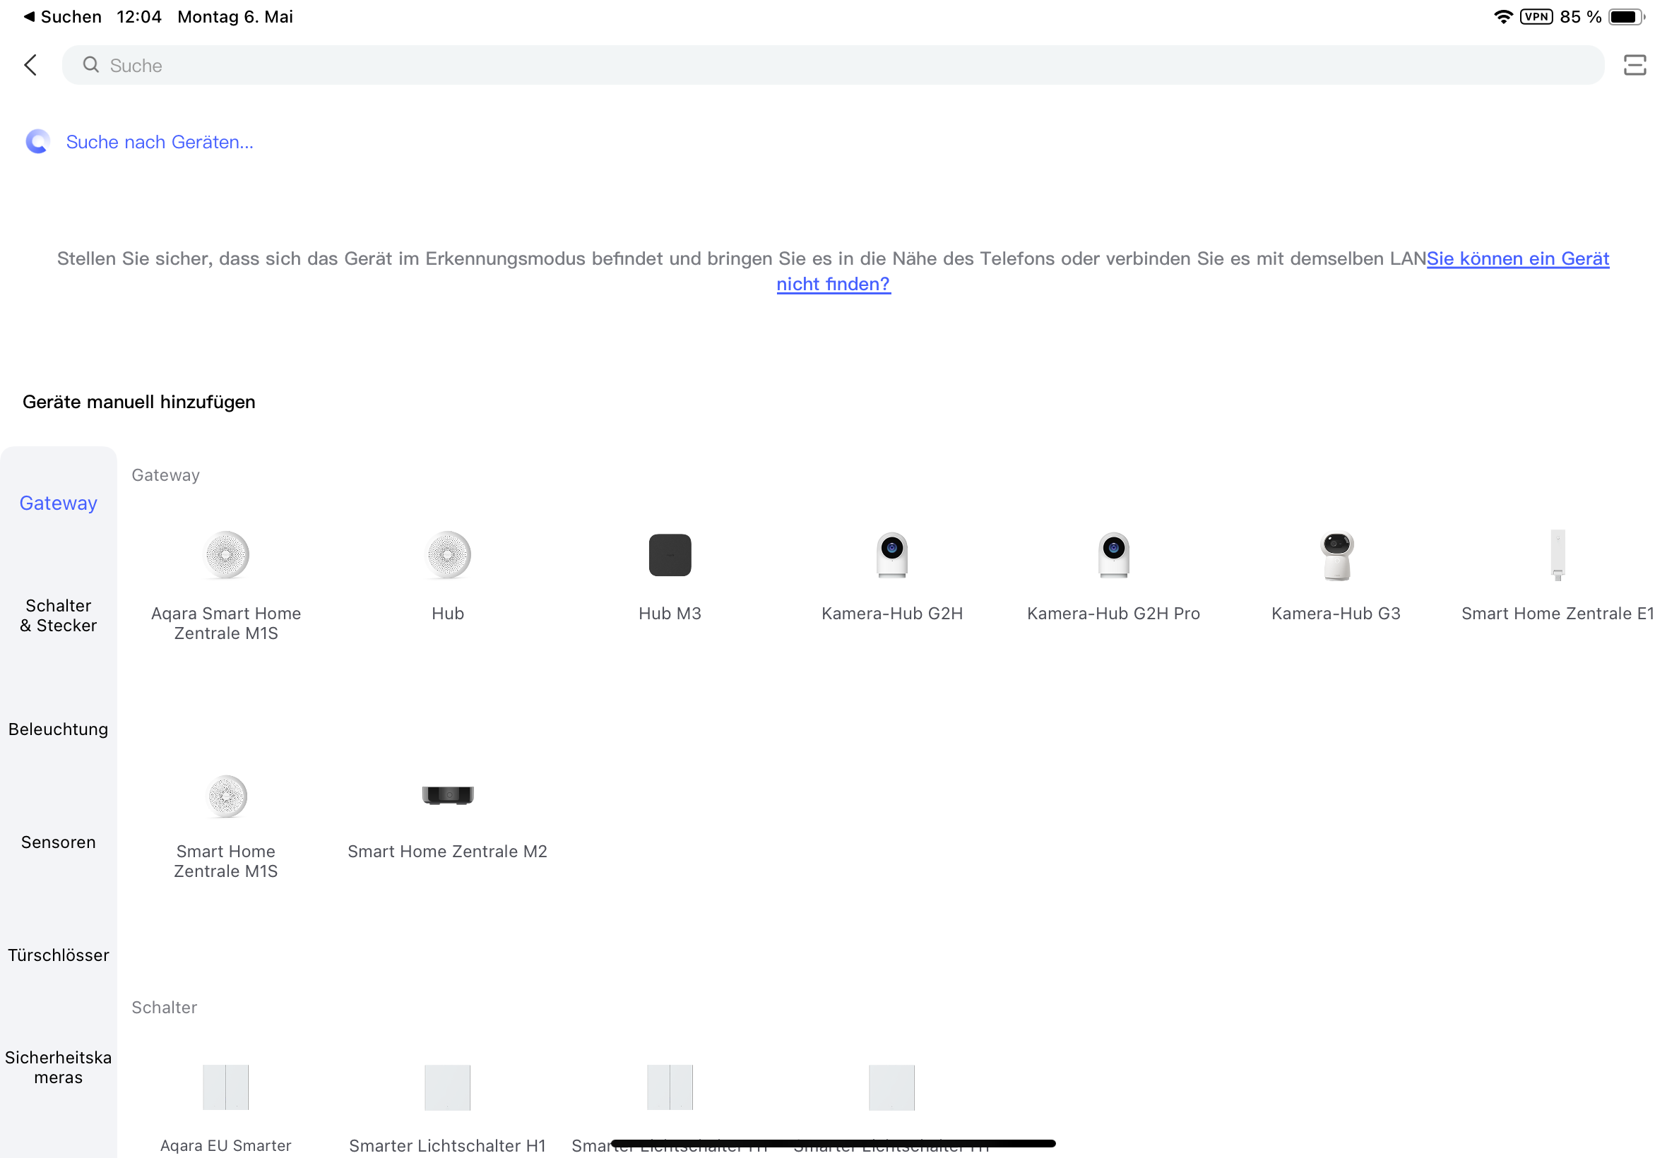This screenshot has width=1667, height=1158.
Task: Open the scan code icon
Action: 1634,65
